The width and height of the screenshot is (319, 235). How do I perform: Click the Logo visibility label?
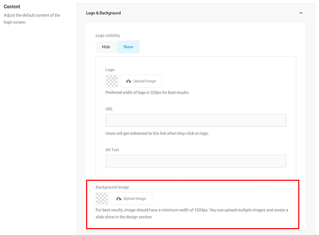110,35
